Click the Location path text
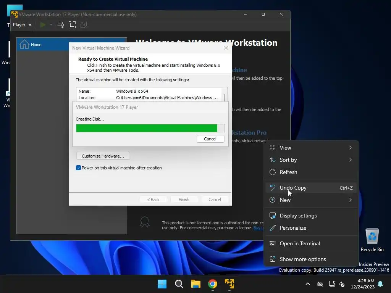This screenshot has height=293, width=391. click(x=166, y=98)
